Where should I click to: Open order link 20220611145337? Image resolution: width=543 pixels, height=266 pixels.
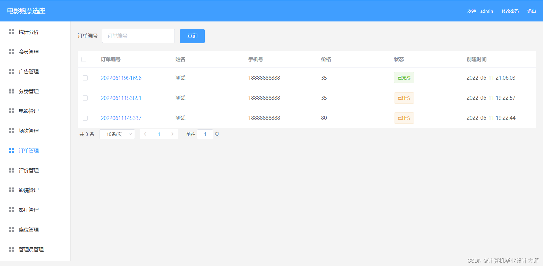(x=121, y=118)
